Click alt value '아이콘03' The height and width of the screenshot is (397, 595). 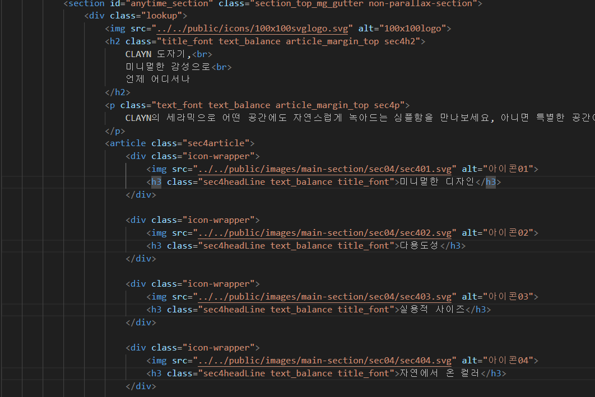click(x=508, y=297)
